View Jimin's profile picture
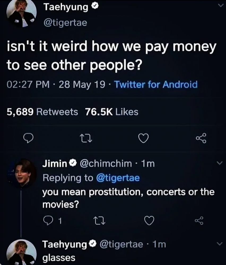 coord(22,173)
